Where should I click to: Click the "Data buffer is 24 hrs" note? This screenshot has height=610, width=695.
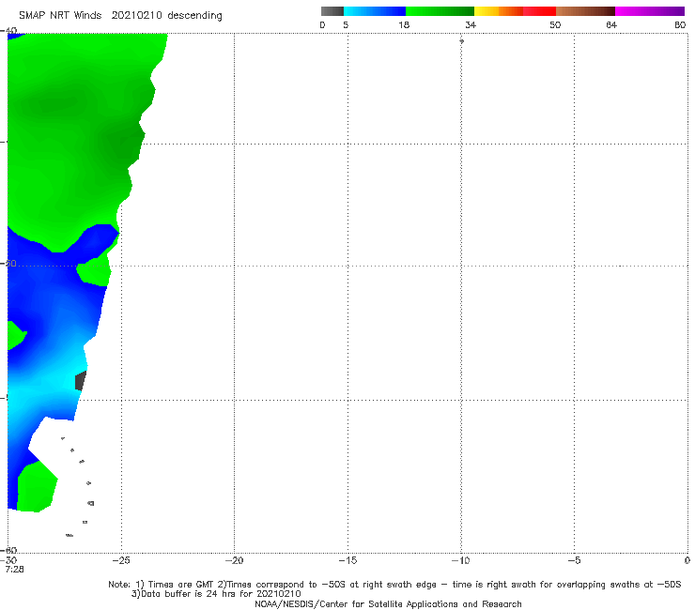point(216,594)
